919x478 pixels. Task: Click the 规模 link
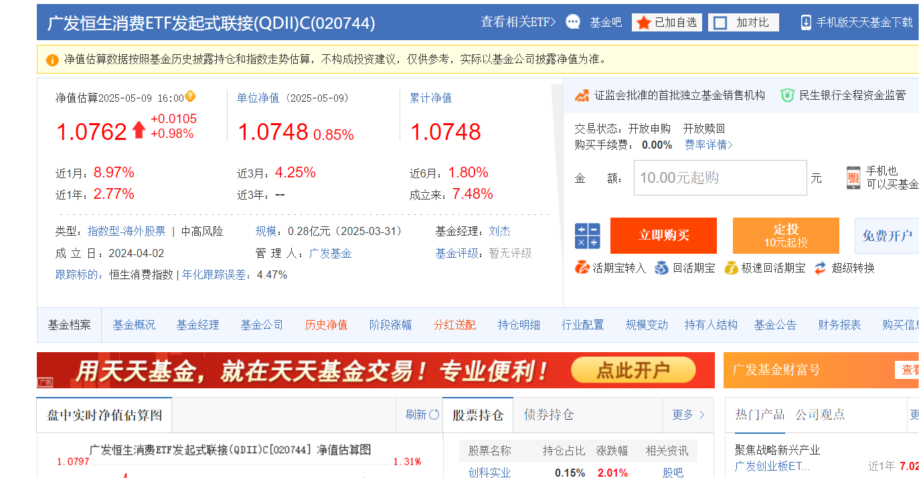266,231
